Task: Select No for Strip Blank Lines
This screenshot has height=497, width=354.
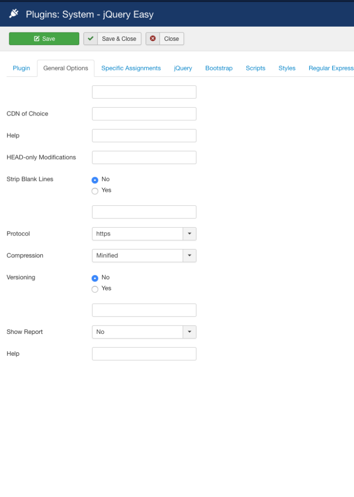Action: pyautogui.click(x=95, y=180)
